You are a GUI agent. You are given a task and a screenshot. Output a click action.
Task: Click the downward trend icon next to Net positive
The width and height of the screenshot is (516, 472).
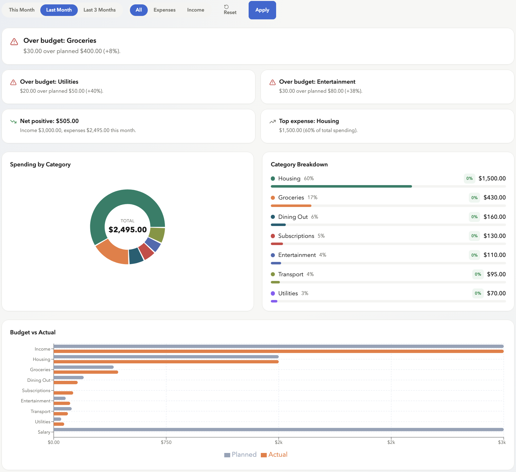(13, 121)
